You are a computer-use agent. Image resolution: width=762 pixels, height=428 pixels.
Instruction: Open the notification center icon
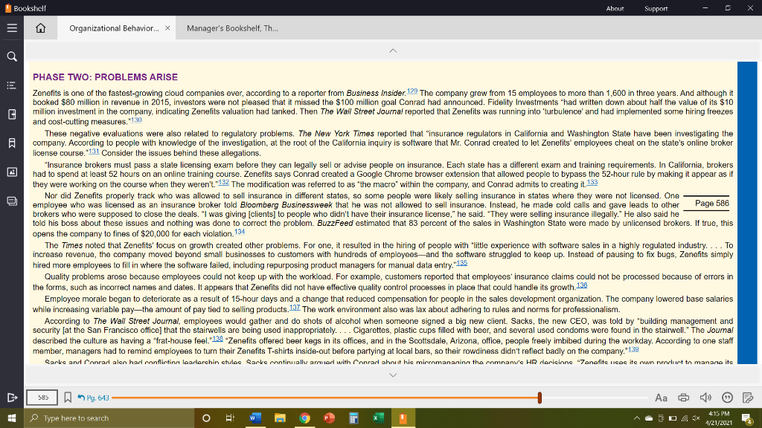click(747, 418)
